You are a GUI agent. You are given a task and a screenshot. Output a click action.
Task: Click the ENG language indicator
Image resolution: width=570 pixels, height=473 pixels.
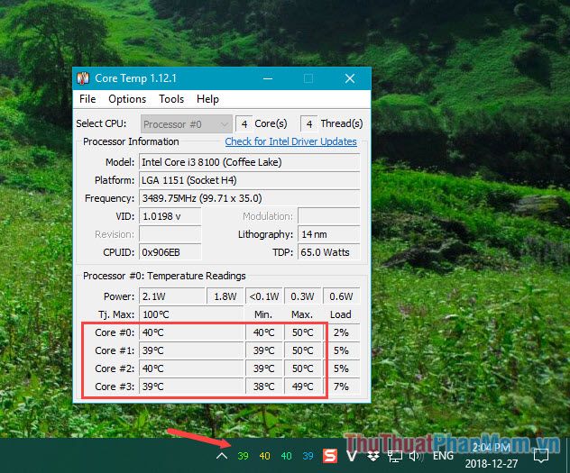[x=443, y=456]
